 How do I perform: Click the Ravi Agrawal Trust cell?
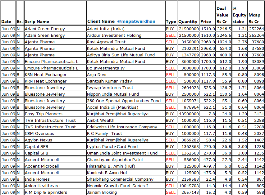(x=126, y=42)
